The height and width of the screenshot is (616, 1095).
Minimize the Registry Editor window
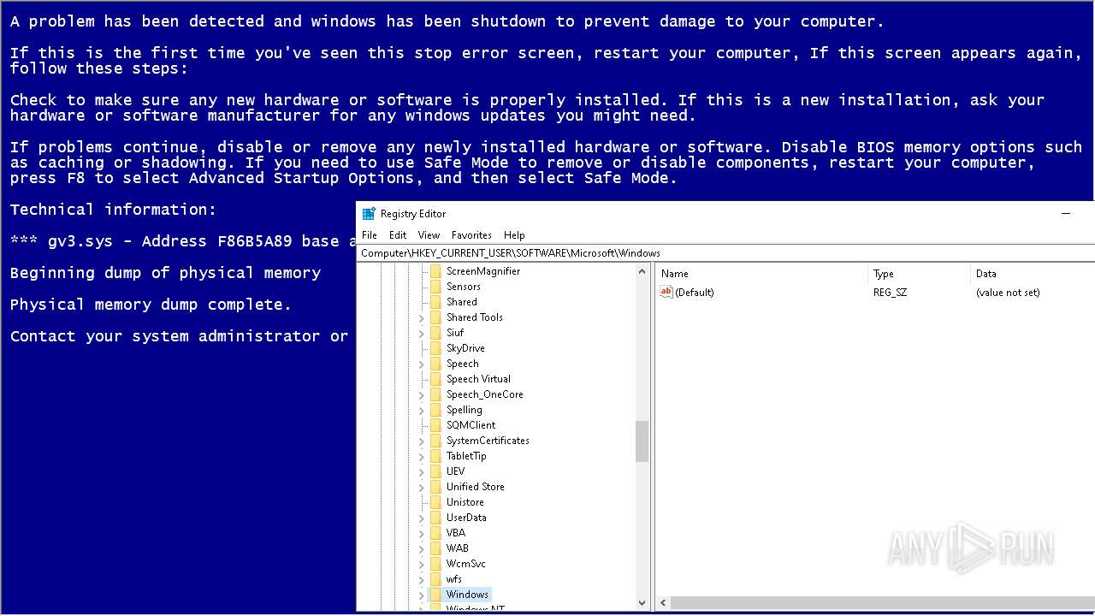pyautogui.click(x=1066, y=214)
